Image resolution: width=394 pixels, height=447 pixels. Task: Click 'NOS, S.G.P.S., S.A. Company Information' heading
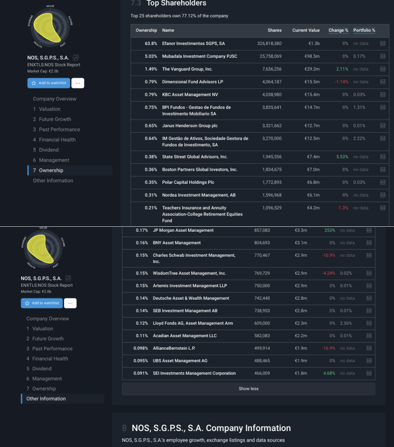[211, 428]
